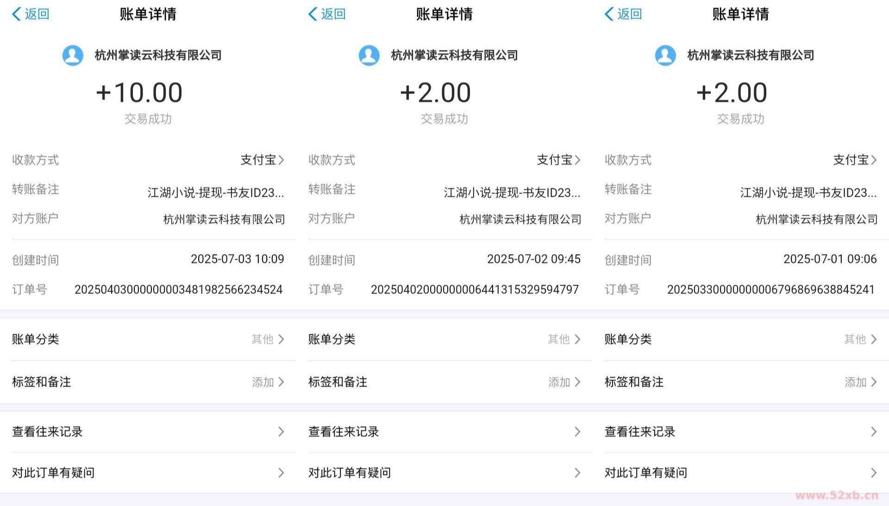Tap the avatar icon in the middle bill panel

pos(369,56)
